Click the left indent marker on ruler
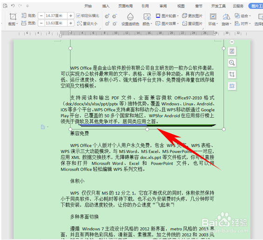 pos(61,35)
